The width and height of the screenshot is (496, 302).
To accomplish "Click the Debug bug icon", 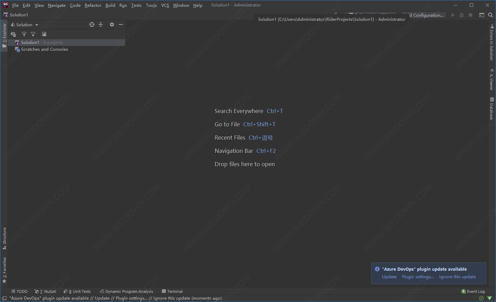I will [462, 15].
